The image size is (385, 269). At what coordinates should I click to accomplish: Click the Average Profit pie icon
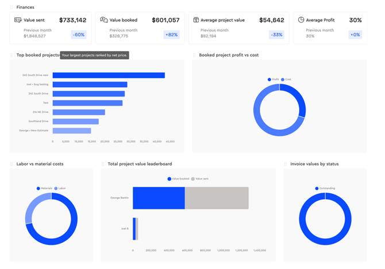tap(301, 20)
